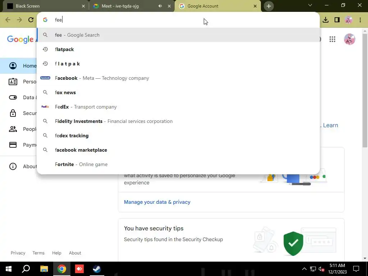Open the Security lock icon in sidebar
The width and height of the screenshot is (368, 276).
pos(13,113)
